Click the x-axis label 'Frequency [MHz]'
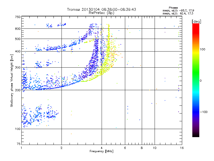 pyautogui.click(x=101, y=151)
